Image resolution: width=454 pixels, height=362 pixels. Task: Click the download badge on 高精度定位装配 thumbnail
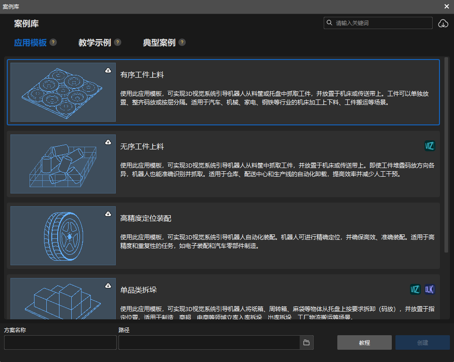pos(109,214)
